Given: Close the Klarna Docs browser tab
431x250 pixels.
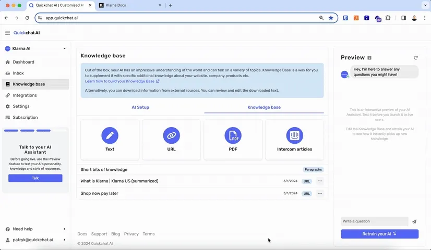Looking at the screenshot, I should point(160,5).
